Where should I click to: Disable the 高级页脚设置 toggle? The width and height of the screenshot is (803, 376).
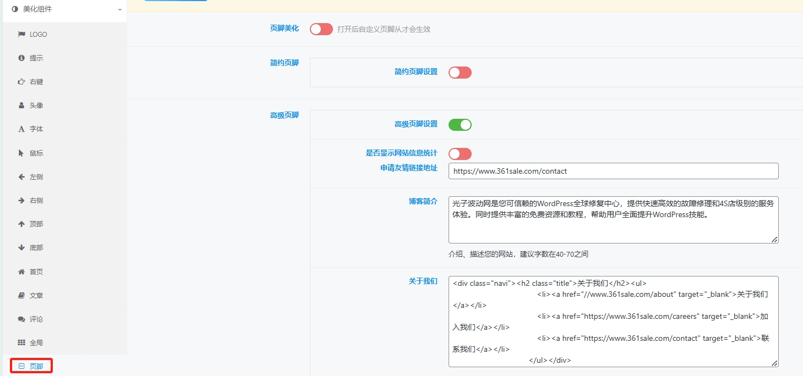coord(460,125)
